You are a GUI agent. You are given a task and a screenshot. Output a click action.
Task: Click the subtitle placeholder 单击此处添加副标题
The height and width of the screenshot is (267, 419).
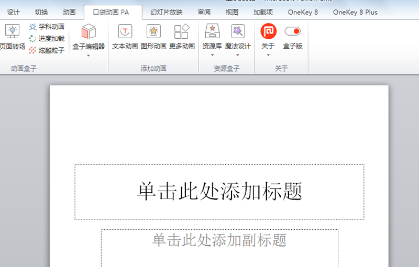pyautogui.click(x=219, y=248)
